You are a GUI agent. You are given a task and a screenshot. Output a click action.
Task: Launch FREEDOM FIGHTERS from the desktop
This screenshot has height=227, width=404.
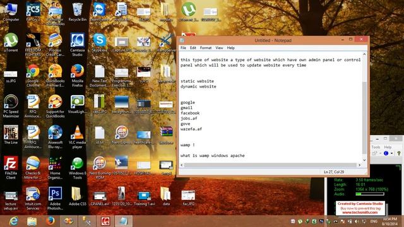click(x=33, y=45)
